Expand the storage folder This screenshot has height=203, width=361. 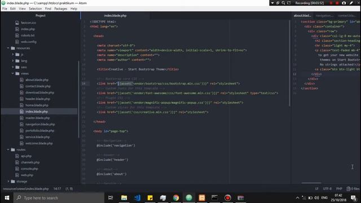click(x=8, y=182)
